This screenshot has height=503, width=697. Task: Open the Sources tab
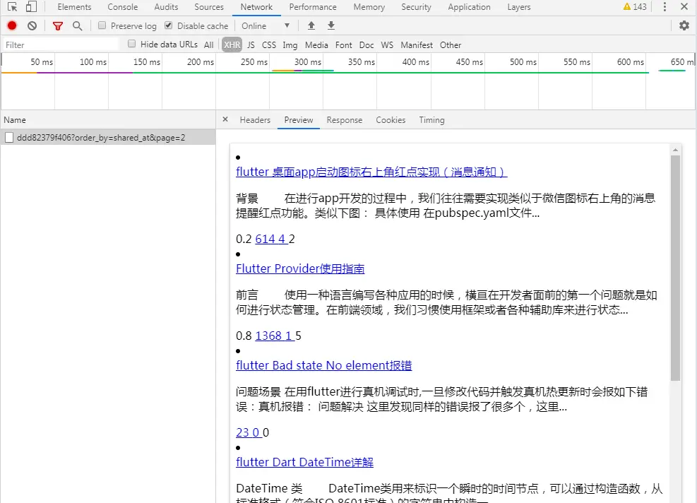tap(209, 7)
